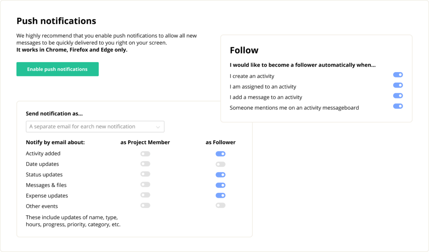Enable Messages & files for Project Member

pos(145,185)
